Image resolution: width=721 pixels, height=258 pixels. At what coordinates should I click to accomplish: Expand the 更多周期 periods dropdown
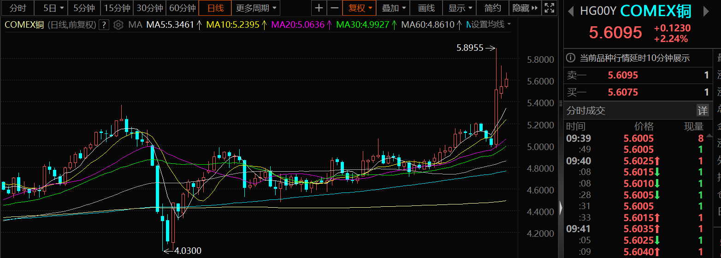click(256, 8)
